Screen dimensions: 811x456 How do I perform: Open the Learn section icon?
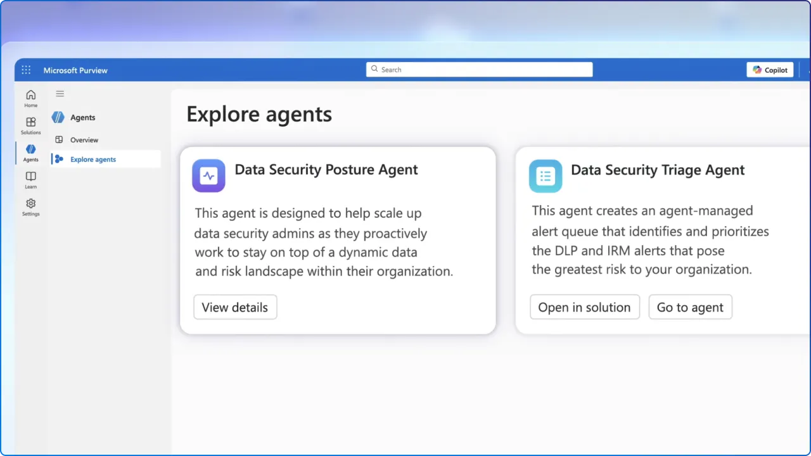(30, 178)
